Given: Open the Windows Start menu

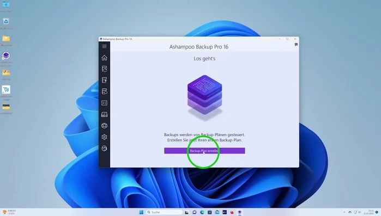Looking at the screenshot, I should [141, 212].
